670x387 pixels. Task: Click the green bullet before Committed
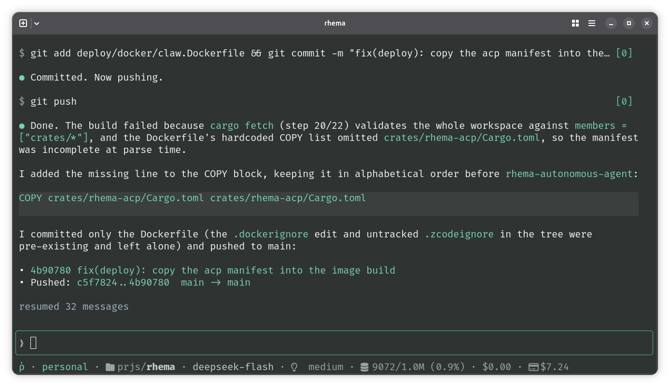(22, 78)
